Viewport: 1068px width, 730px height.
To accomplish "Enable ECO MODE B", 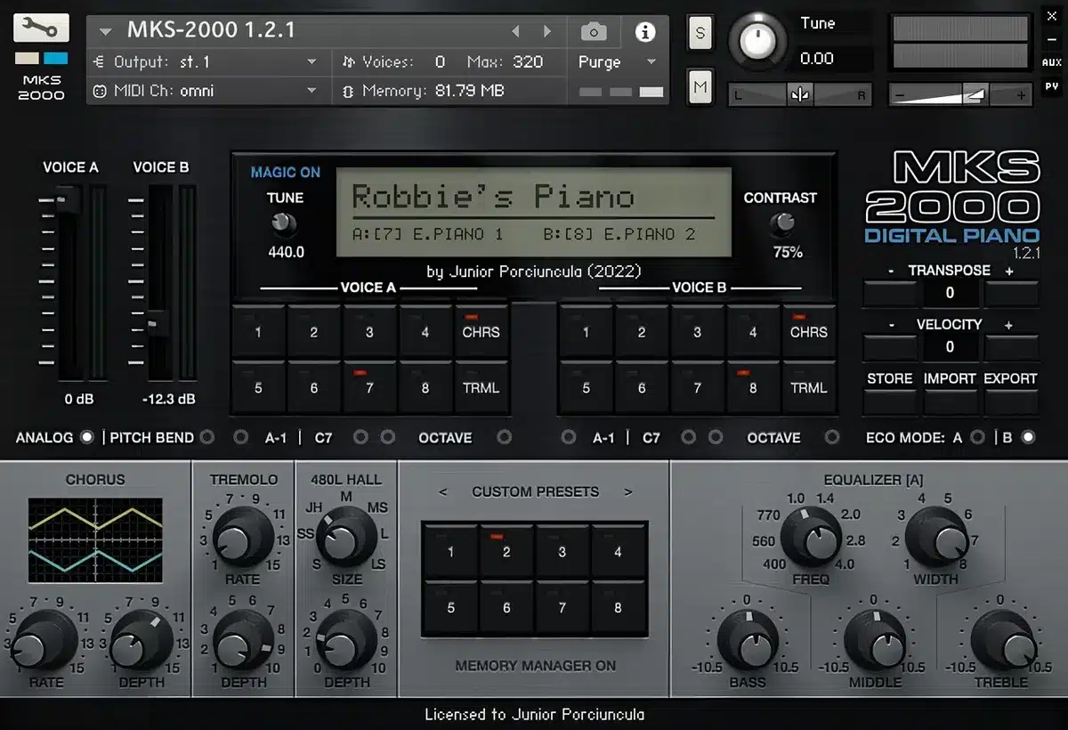I will pos(1028,437).
